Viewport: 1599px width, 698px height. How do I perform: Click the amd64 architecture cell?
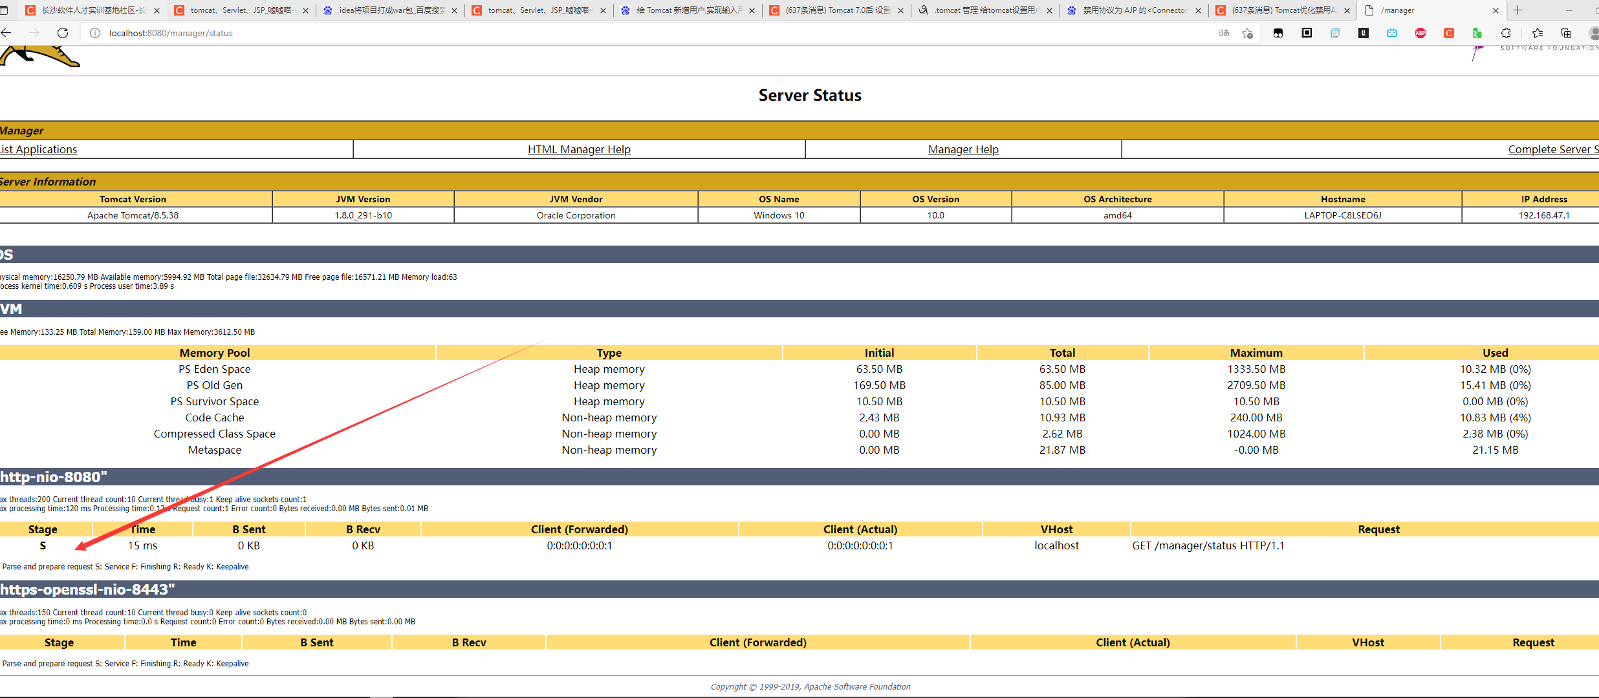pyautogui.click(x=1118, y=215)
